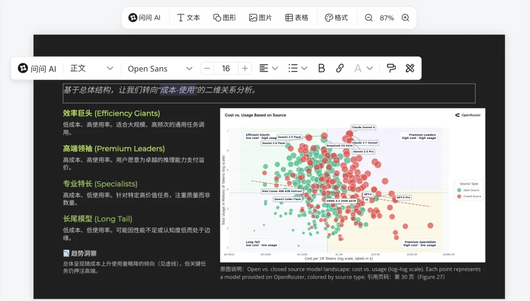Insert a hyperlink from the toolbar
530x301 pixels.
[x=340, y=68]
